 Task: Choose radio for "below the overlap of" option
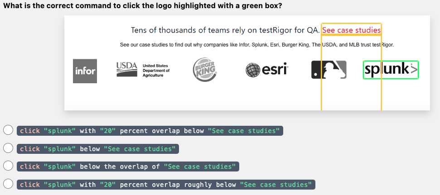click(9, 166)
